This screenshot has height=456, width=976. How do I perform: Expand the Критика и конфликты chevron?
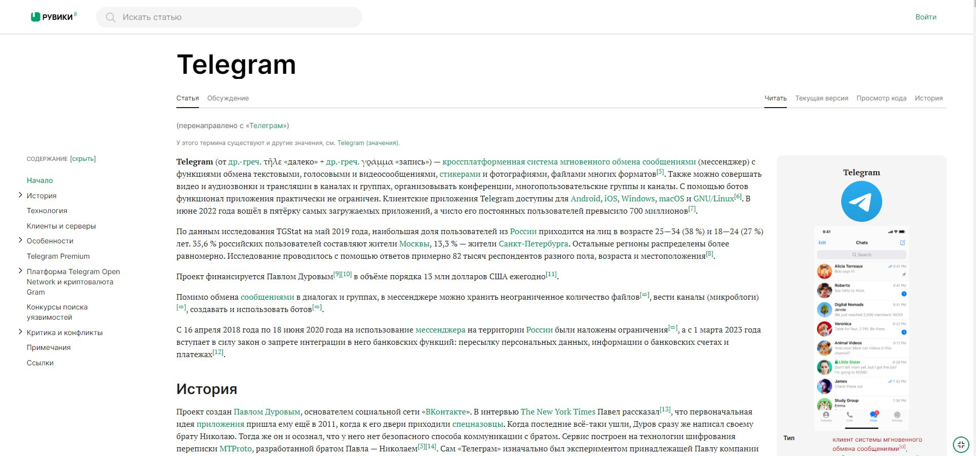[20, 331]
